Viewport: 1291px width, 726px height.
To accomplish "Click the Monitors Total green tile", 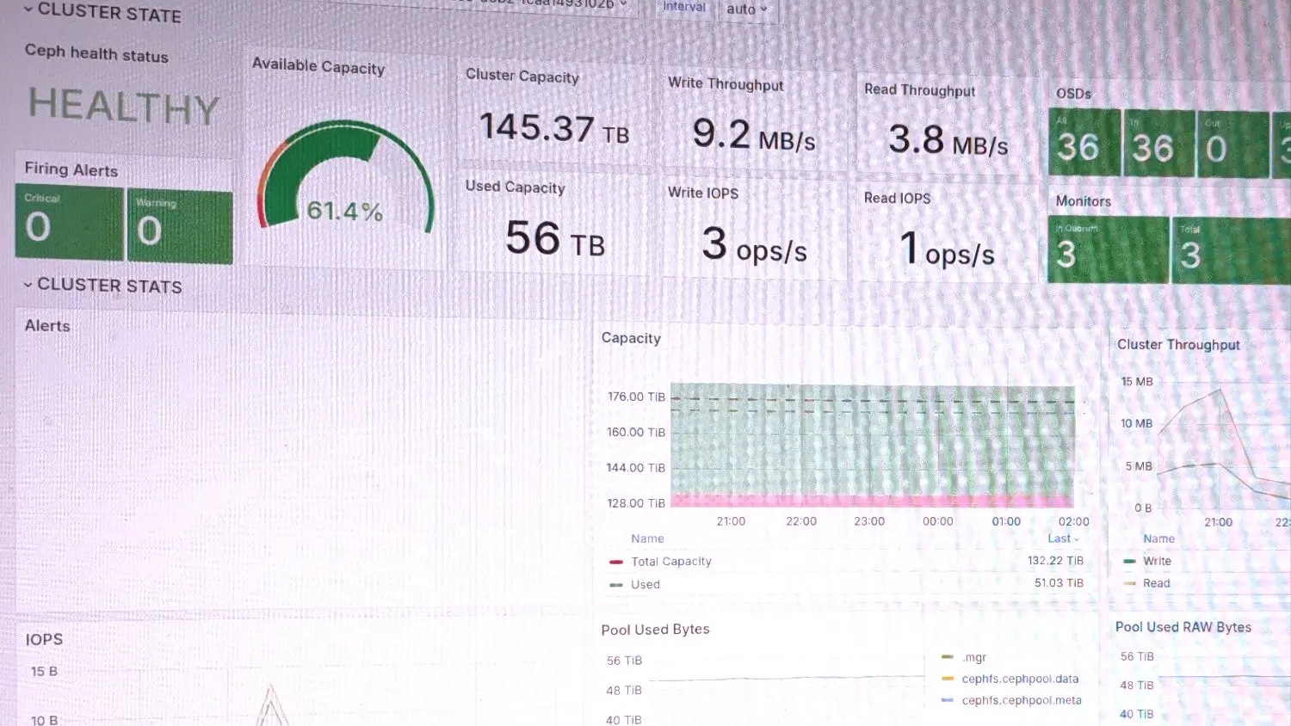I will (x=1230, y=252).
